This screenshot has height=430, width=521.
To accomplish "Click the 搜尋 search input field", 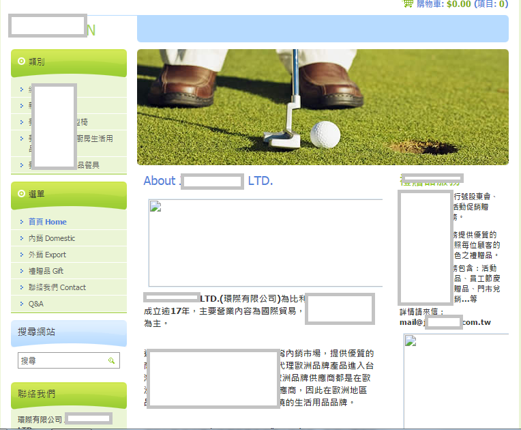I will point(68,360).
